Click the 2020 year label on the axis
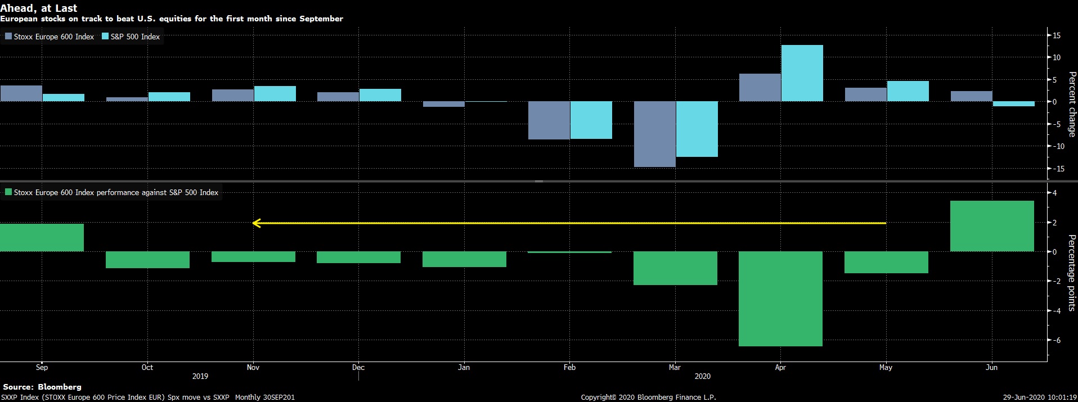Image resolution: width=1078 pixels, height=402 pixels. (x=702, y=376)
